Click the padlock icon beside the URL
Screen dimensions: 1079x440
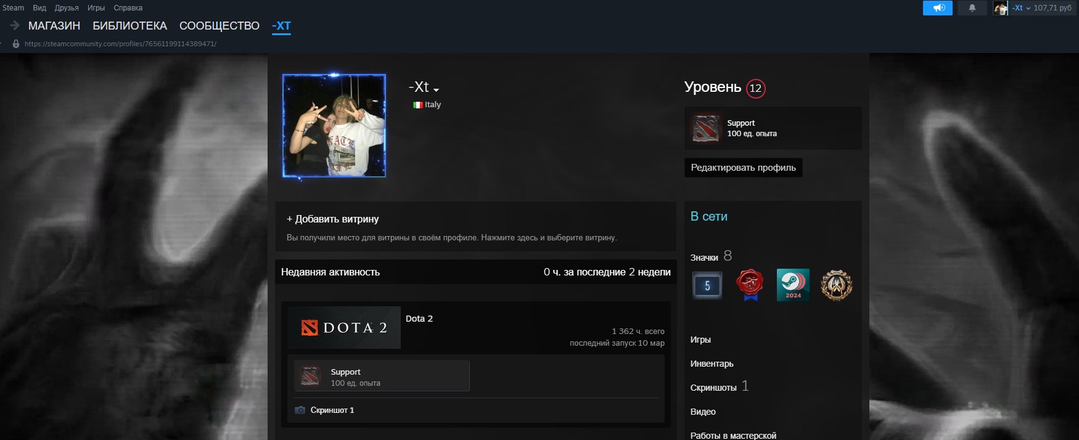tap(16, 44)
